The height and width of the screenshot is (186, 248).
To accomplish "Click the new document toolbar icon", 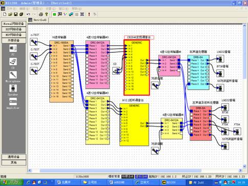I will tap(5, 14).
